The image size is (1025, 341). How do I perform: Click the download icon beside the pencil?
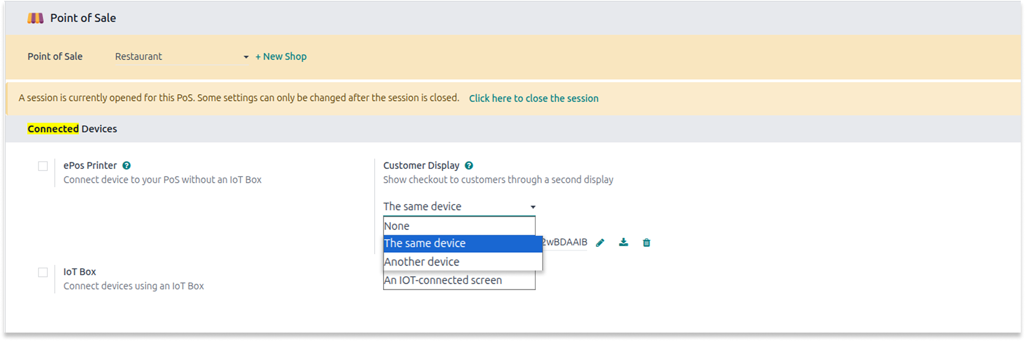[x=624, y=243]
